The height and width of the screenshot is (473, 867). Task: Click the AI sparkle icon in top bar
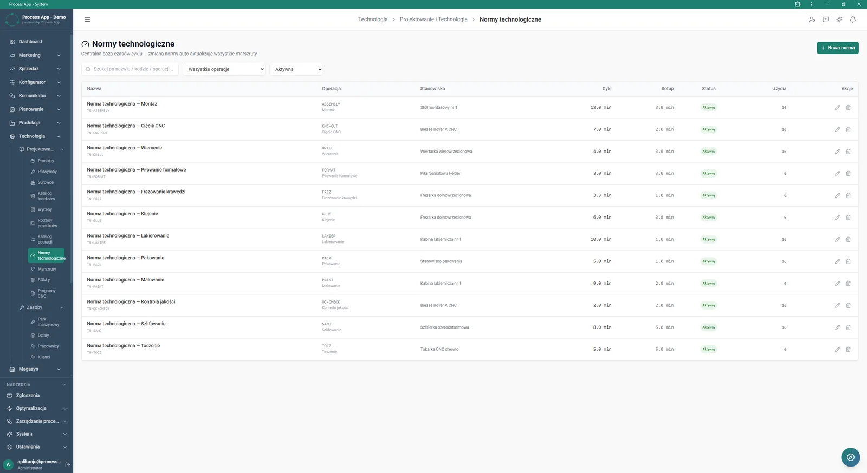(839, 19)
